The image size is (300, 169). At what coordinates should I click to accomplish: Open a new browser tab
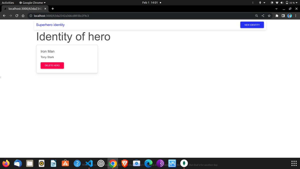tap(53, 9)
